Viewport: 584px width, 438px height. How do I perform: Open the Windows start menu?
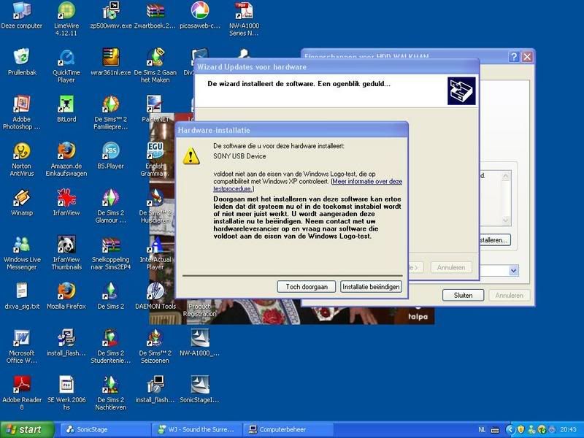pyautogui.click(x=27, y=429)
